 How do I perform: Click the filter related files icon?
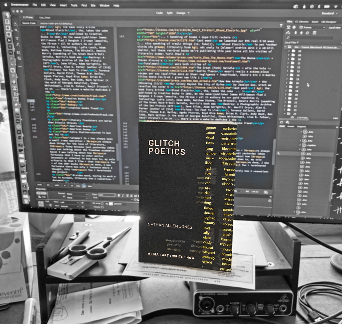coord(281,25)
